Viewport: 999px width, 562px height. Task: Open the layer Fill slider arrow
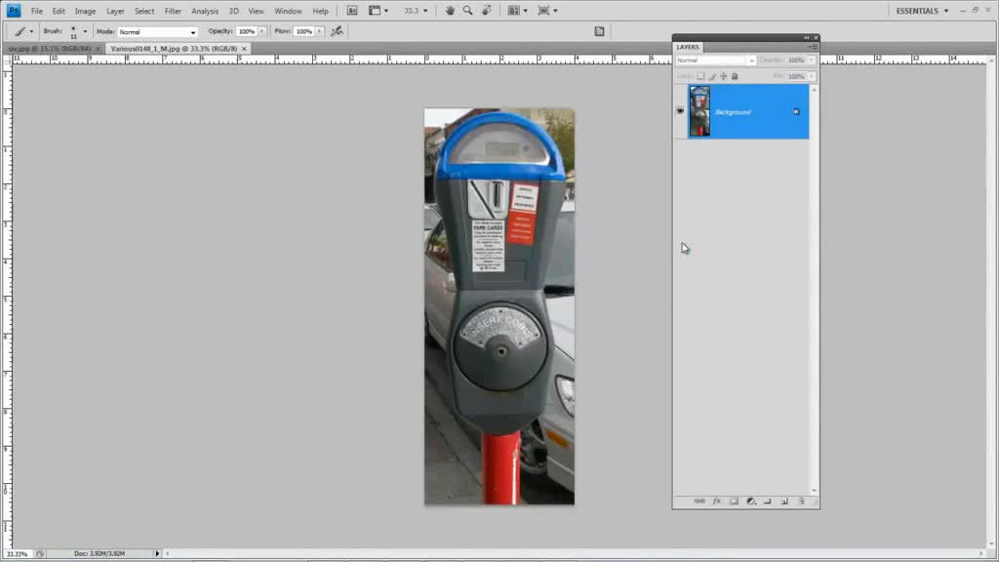coord(812,76)
